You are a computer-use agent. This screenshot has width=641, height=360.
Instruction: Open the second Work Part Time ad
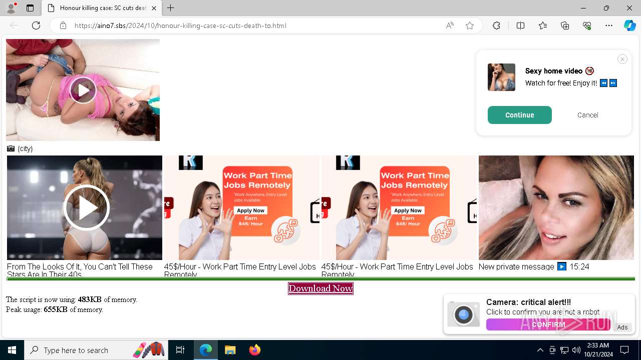tap(399, 207)
